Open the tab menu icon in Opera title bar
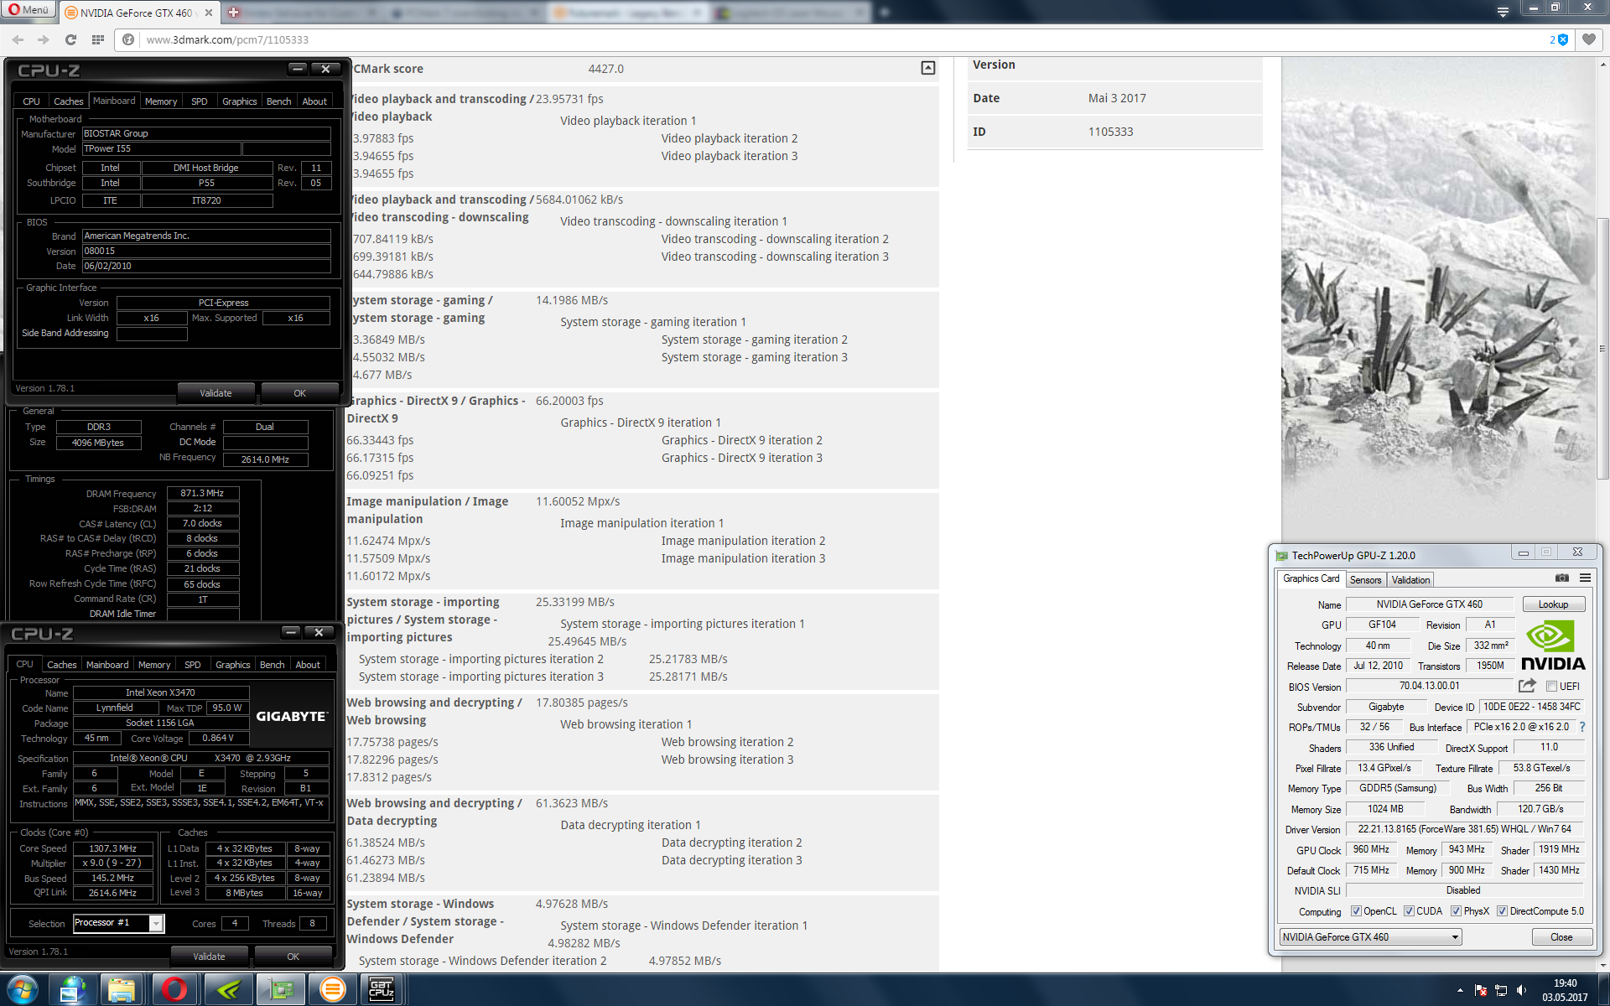Image resolution: width=1610 pixels, height=1006 pixels. (1503, 12)
